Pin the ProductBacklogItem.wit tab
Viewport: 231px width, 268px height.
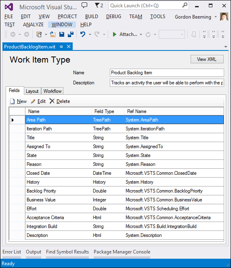tap(61, 47)
